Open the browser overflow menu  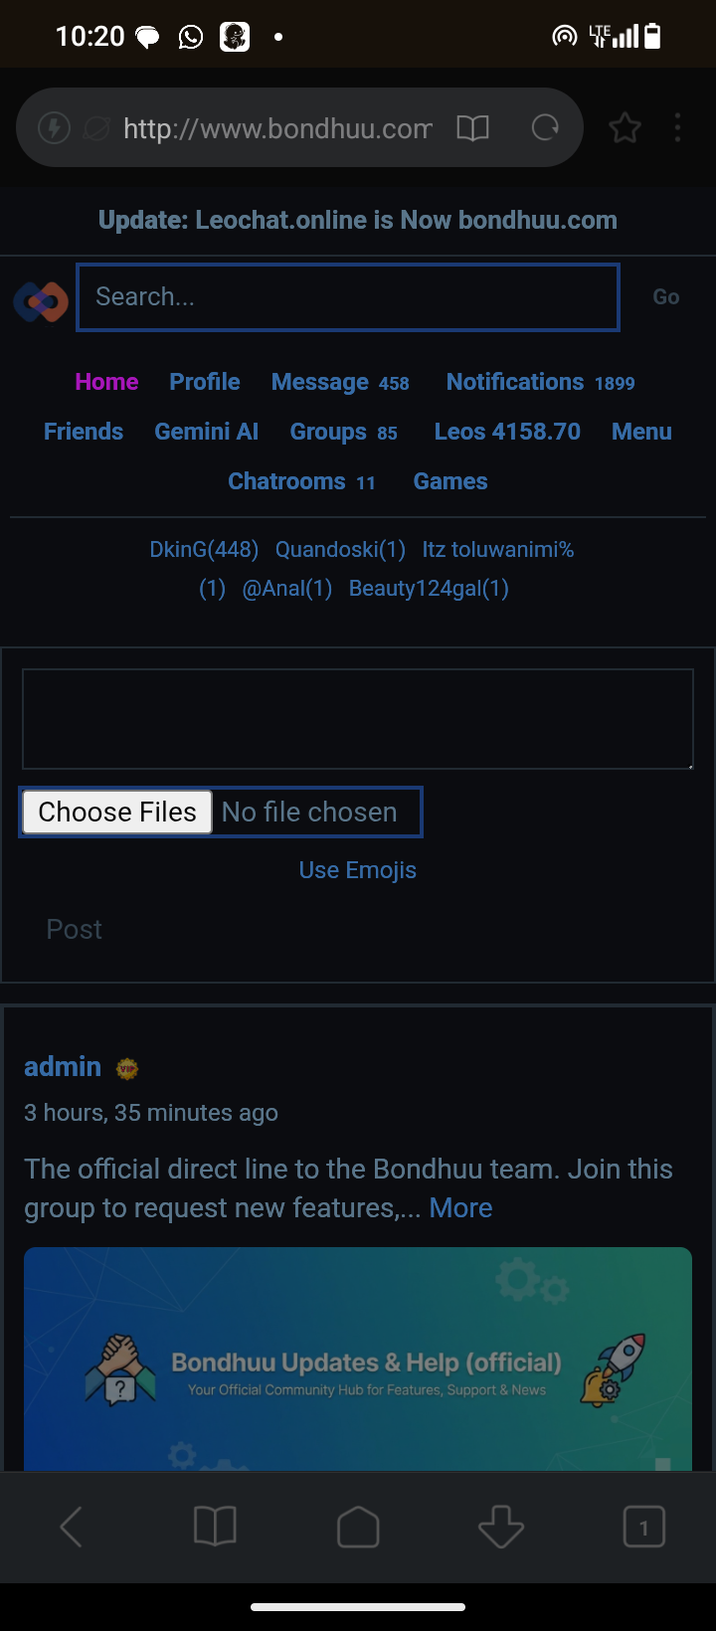[x=677, y=127]
